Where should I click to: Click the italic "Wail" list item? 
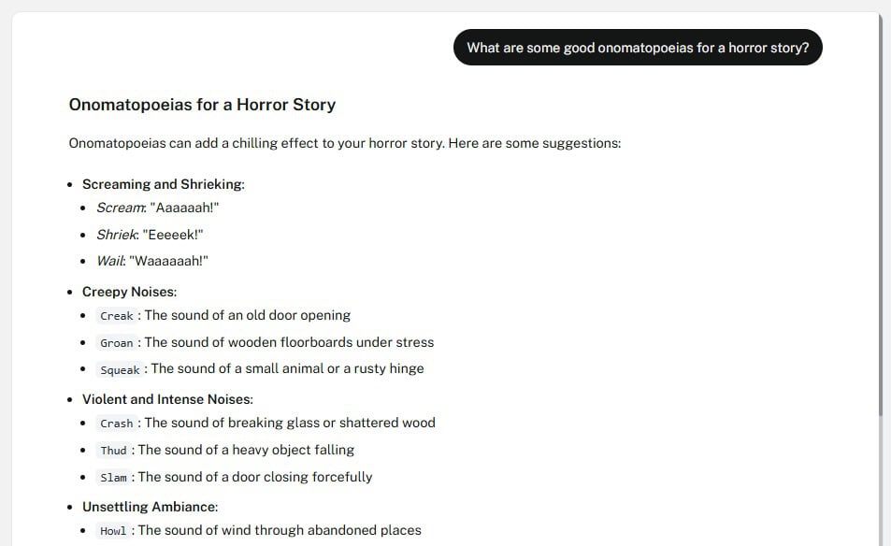111,261
